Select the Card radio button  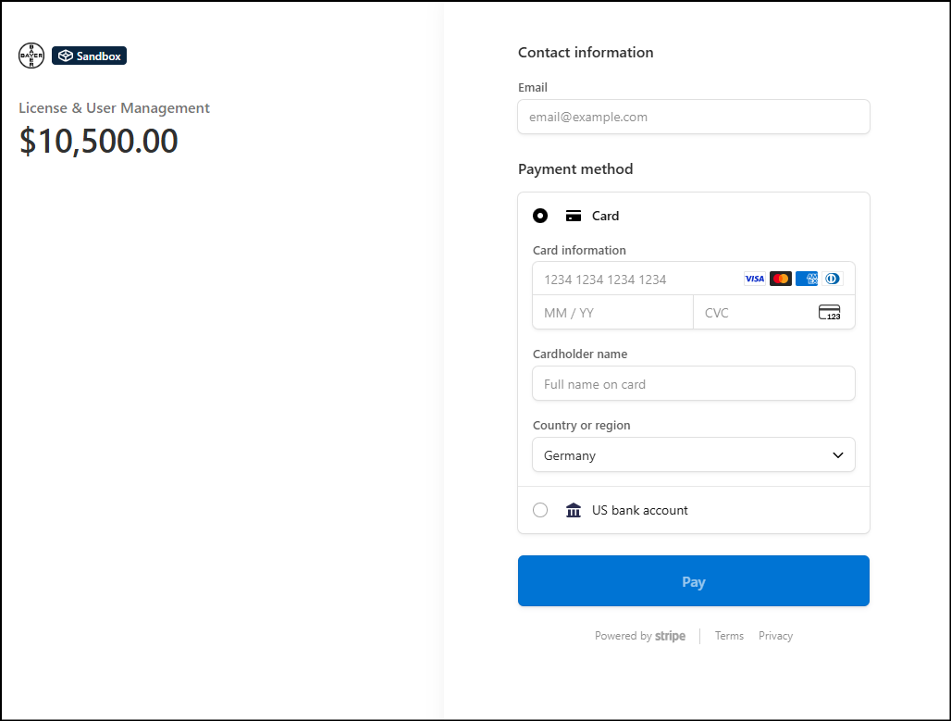540,216
